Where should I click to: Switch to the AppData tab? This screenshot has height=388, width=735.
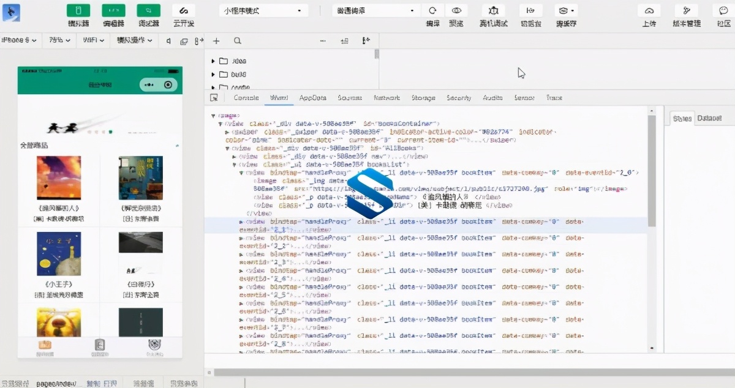[x=313, y=98]
